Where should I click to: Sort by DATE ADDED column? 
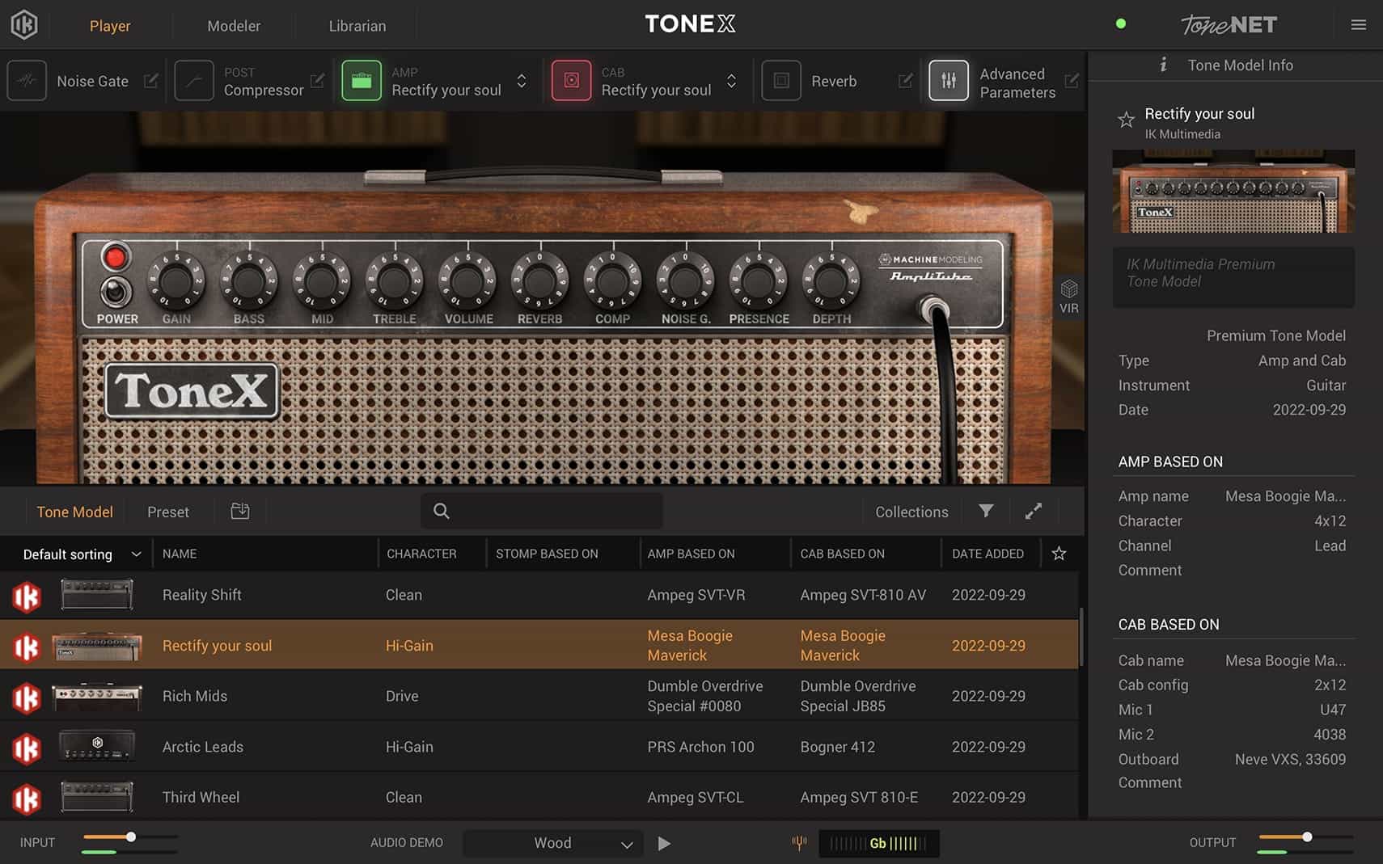point(988,554)
